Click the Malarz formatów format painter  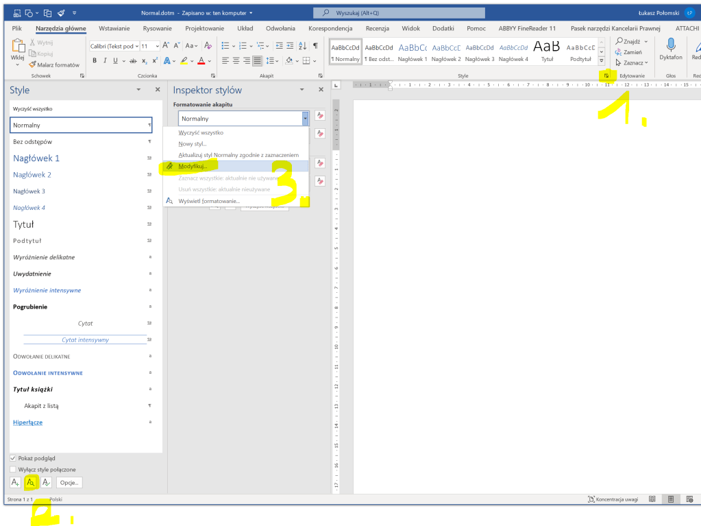point(58,64)
